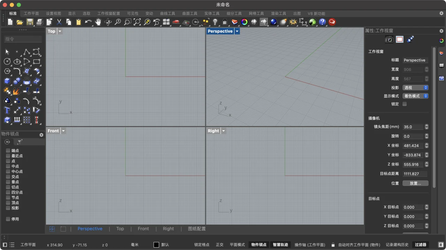Image resolution: width=446 pixels, height=250 pixels.
Task: Open the Top viewport dropdown arrow
Action: pos(60,31)
